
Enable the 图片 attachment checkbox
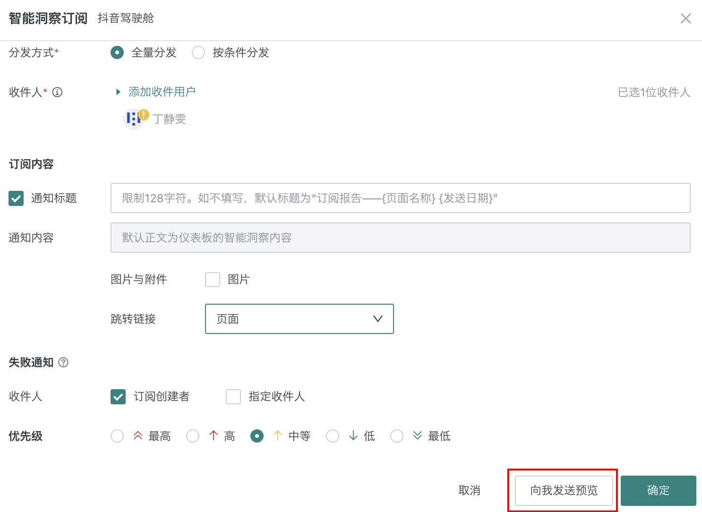pos(213,280)
